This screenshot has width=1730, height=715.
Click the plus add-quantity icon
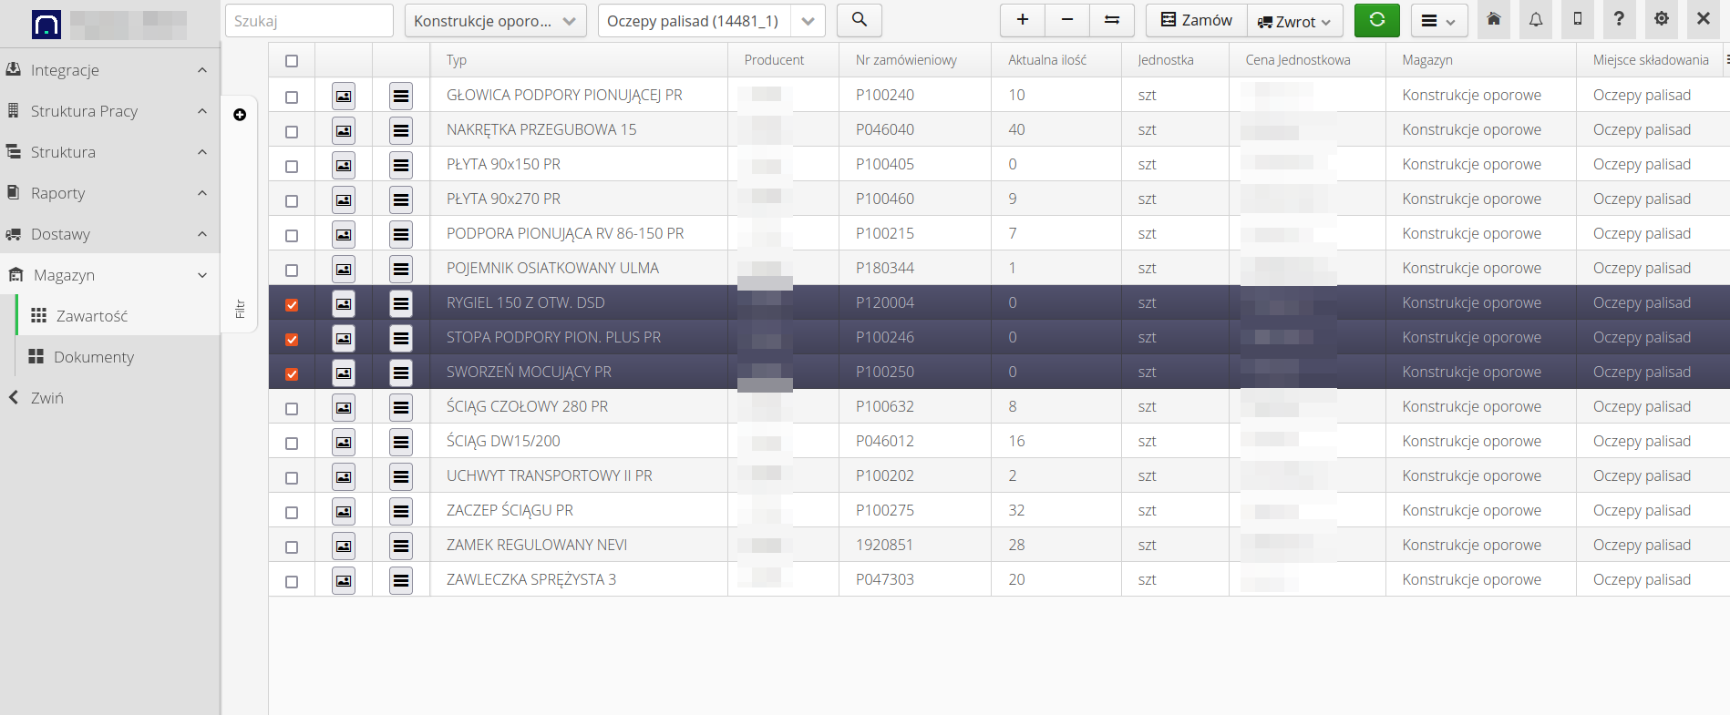pos(1023,20)
